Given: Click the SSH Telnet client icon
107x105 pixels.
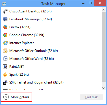Looking at the screenshot, I should pos(5,82).
